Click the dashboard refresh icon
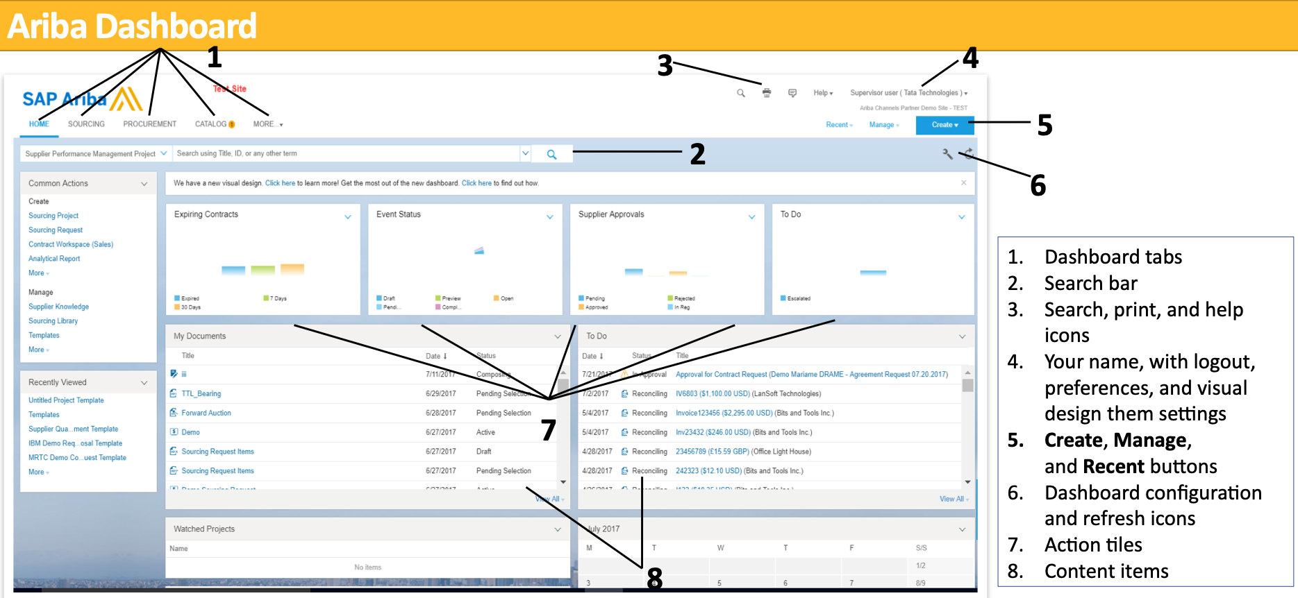Image resolution: width=1298 pixels, height=598 pixels. click(x=968, y=154)
